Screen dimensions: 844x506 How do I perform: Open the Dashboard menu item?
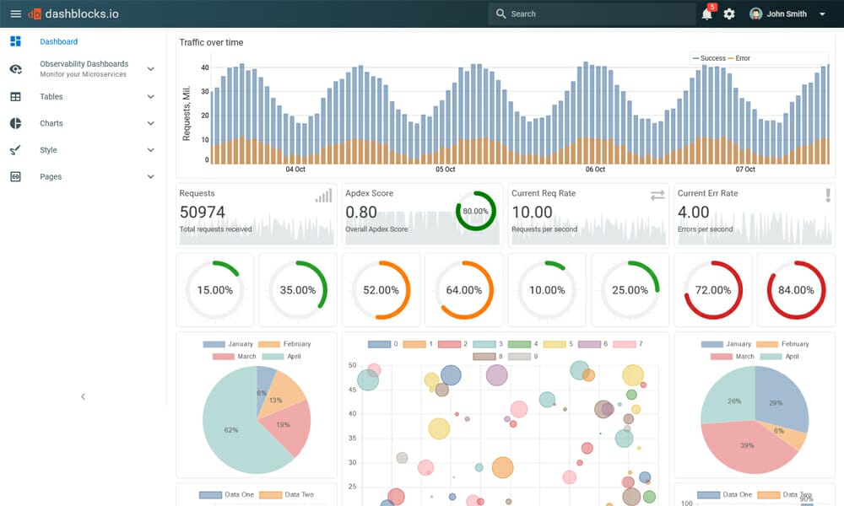tap(58, 40)
